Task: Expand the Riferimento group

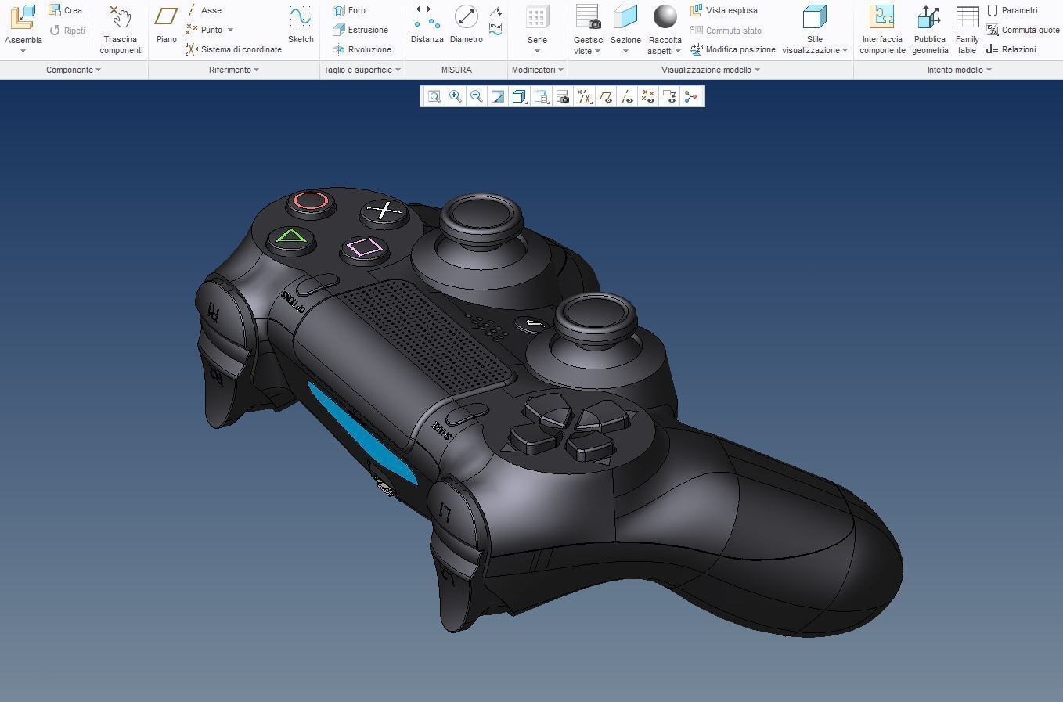Action: (234, 70)
